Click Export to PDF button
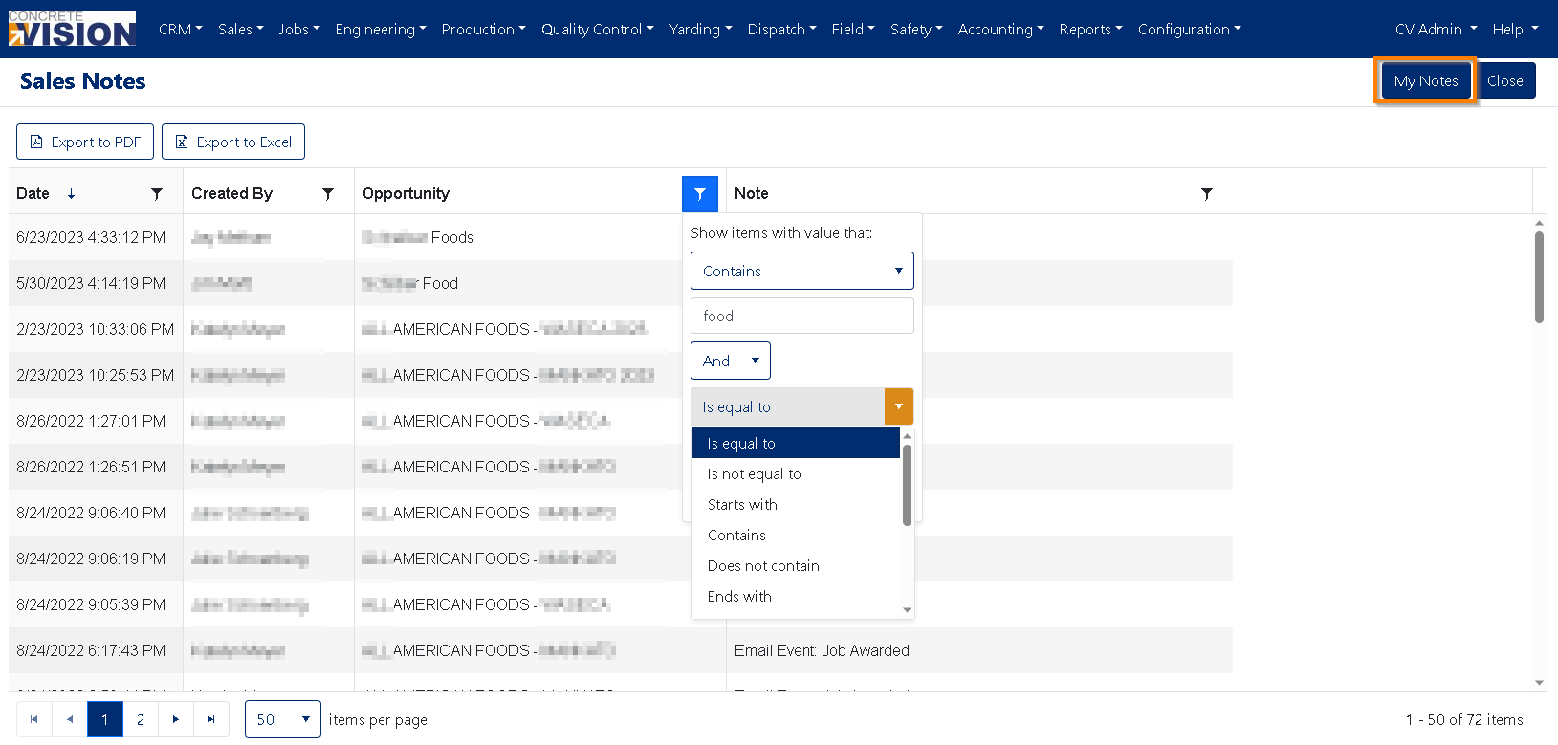 tap(85, 142)
